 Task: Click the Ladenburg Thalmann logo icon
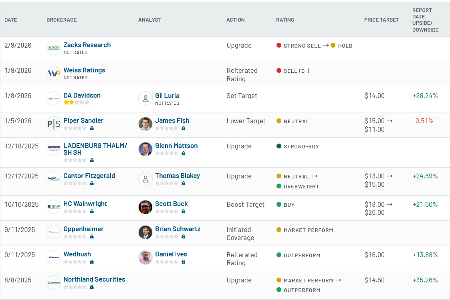point(54,149)
